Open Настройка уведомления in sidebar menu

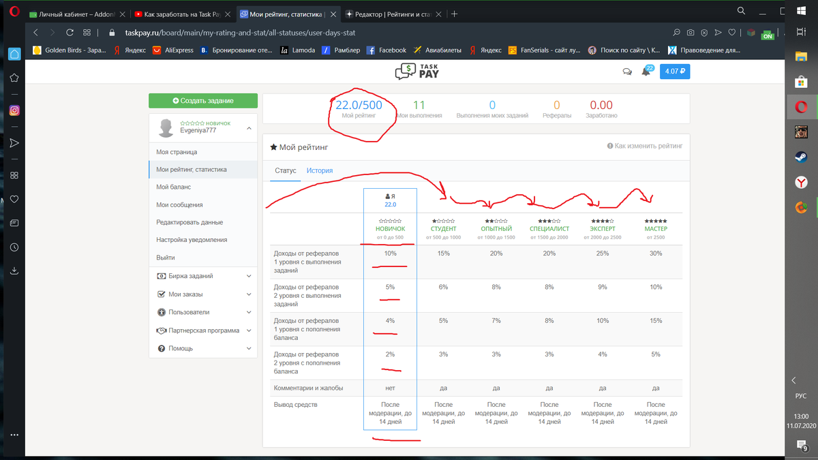coord(203,240)
